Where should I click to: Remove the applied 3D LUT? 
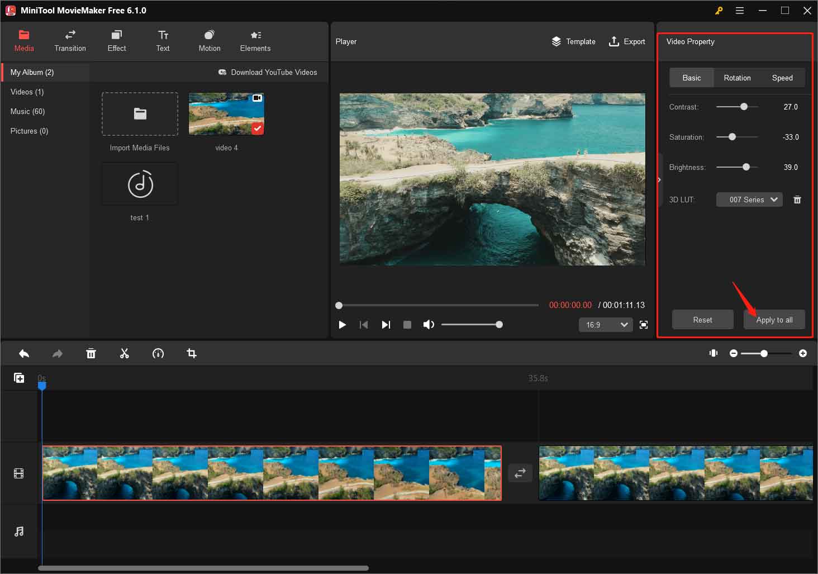[x=797, y=200]
